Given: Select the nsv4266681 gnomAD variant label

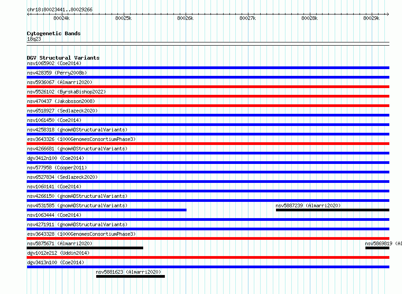Looking at the screenshot, I should 77,149.
